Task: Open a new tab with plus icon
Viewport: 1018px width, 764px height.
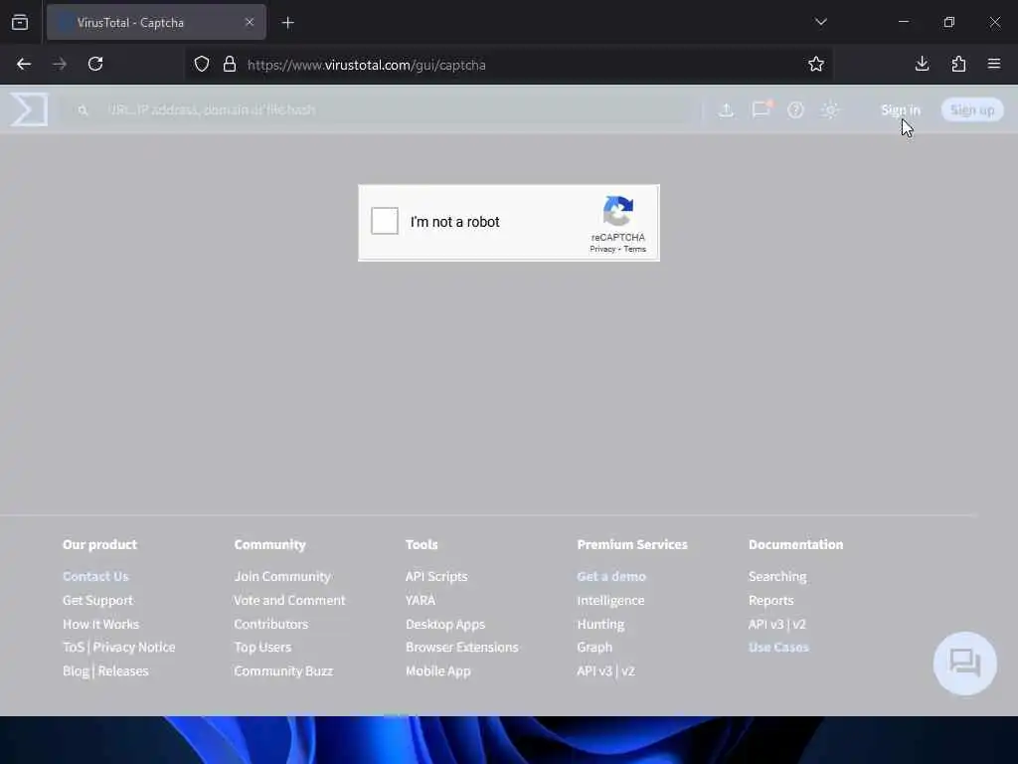Action: (287, 23)
